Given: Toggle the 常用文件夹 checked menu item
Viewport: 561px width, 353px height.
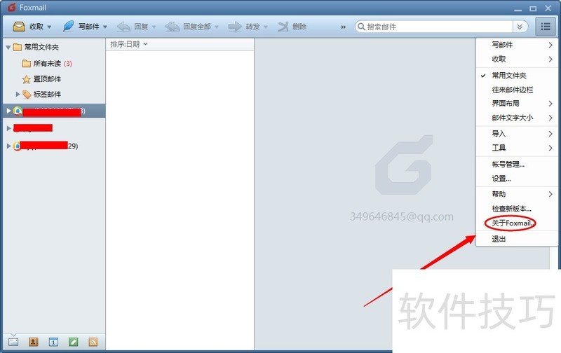Looking at the screenshot, I should tap(509, 75).
